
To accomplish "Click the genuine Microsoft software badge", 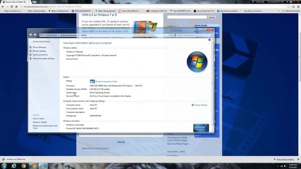I will point(201,128).
